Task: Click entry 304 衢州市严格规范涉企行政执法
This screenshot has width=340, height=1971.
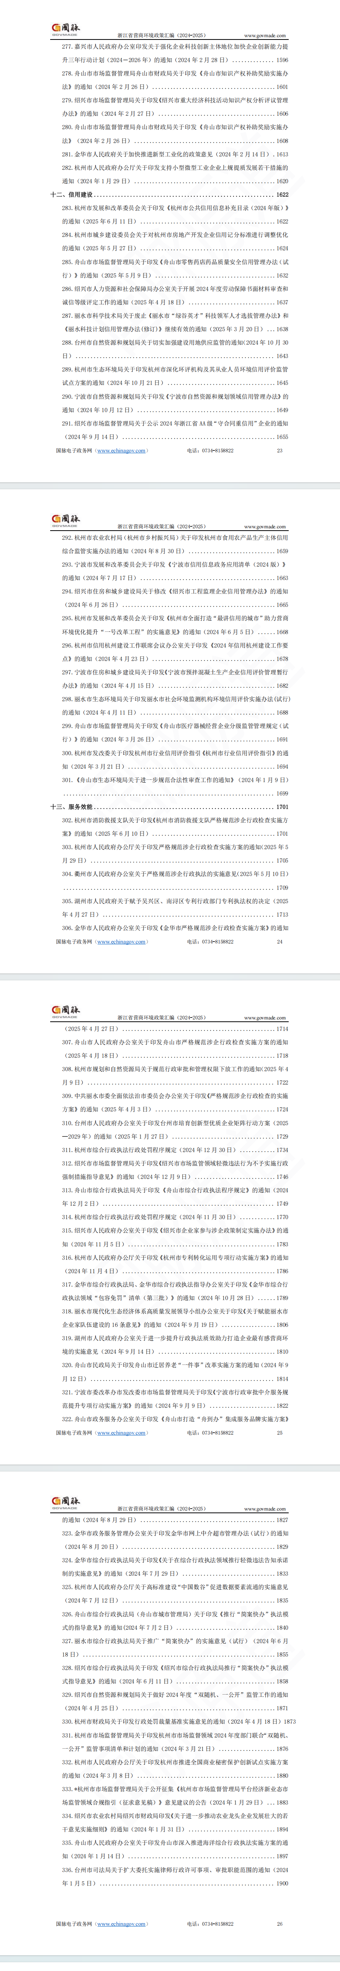Action: (175, 881)
